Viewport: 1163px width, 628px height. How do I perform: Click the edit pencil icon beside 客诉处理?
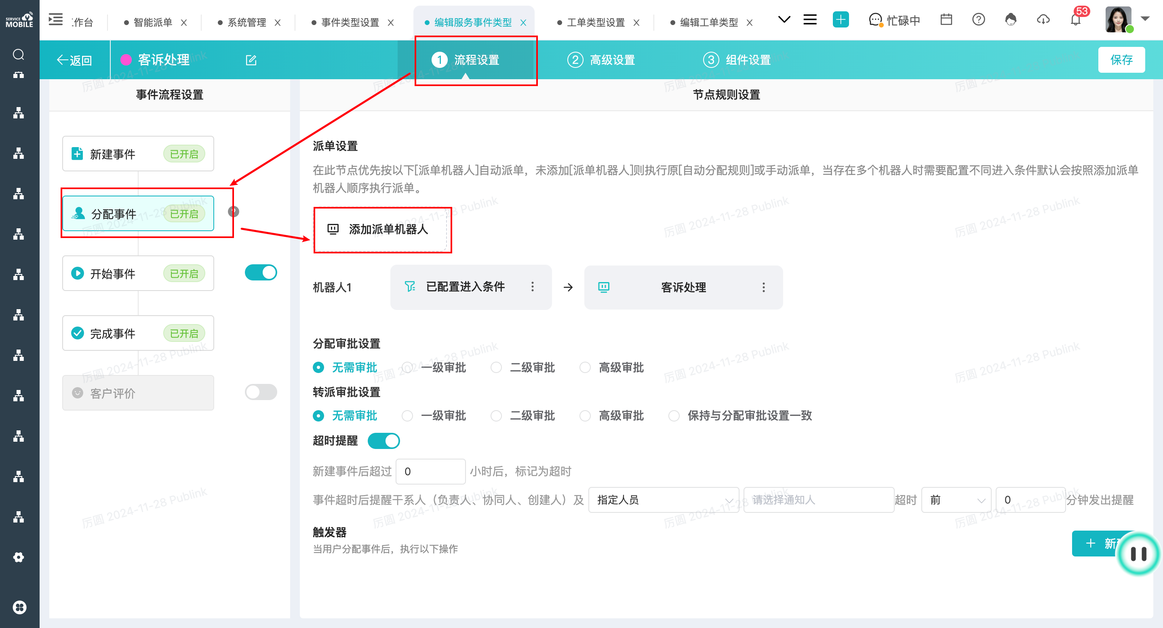pos(251,60)
